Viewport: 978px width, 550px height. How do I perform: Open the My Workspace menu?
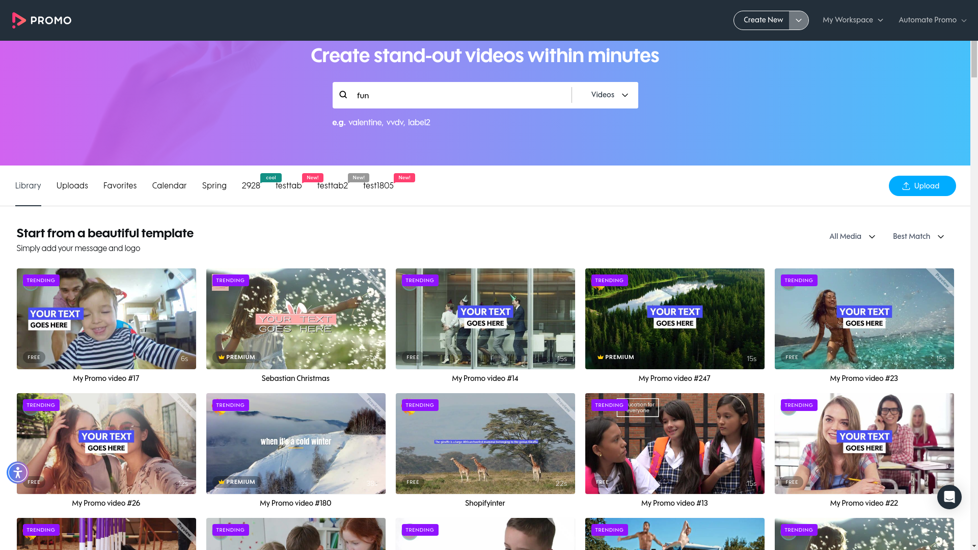point(852,20)
